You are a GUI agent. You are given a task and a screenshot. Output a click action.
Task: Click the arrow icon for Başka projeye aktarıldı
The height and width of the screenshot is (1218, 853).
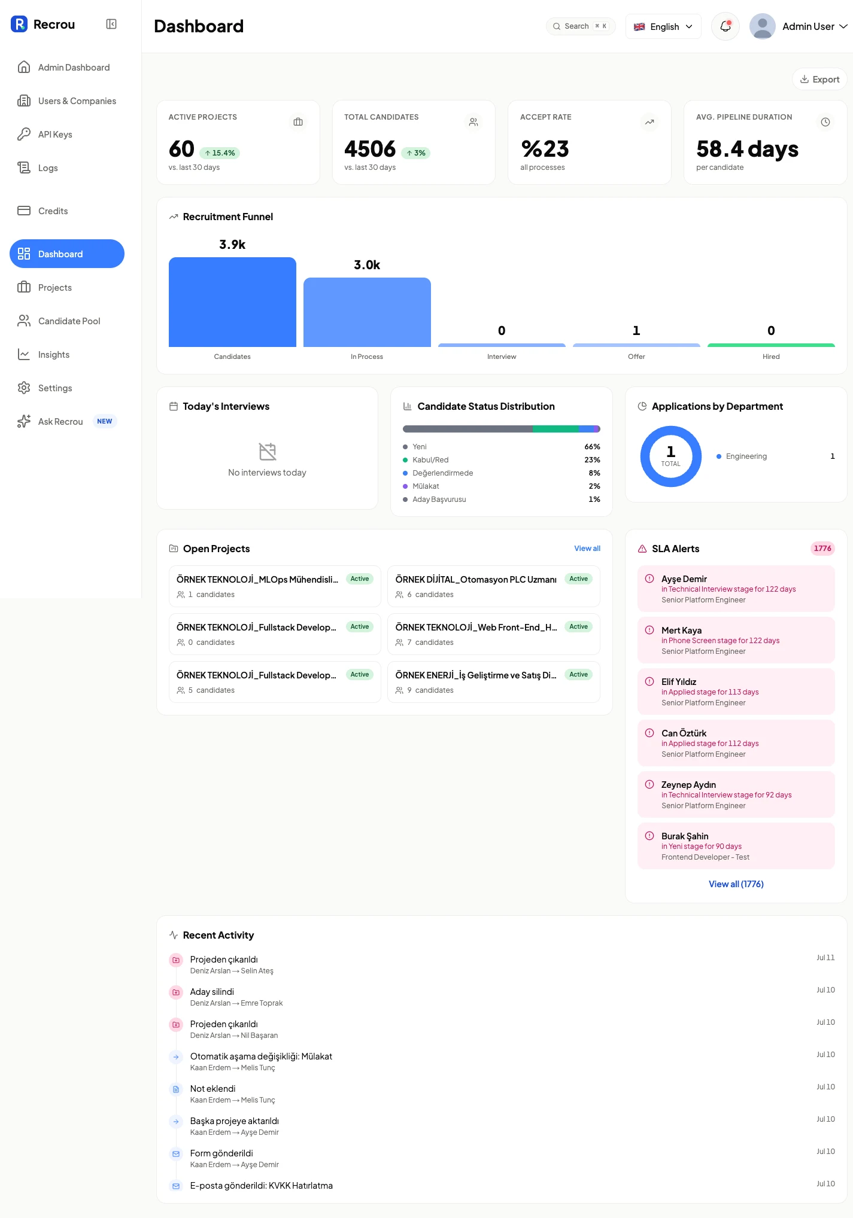176,1122
